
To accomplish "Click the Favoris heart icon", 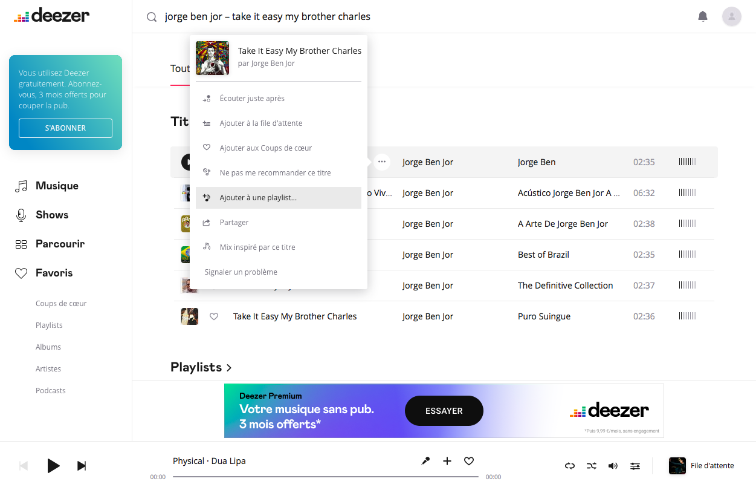I will point(21,273).
